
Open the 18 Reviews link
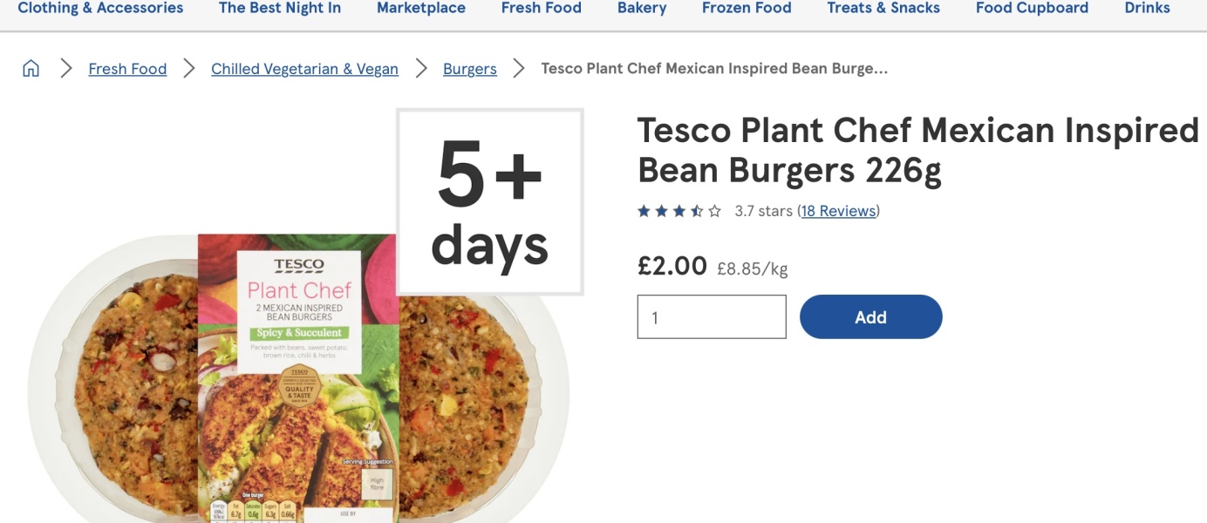[839, 211]
